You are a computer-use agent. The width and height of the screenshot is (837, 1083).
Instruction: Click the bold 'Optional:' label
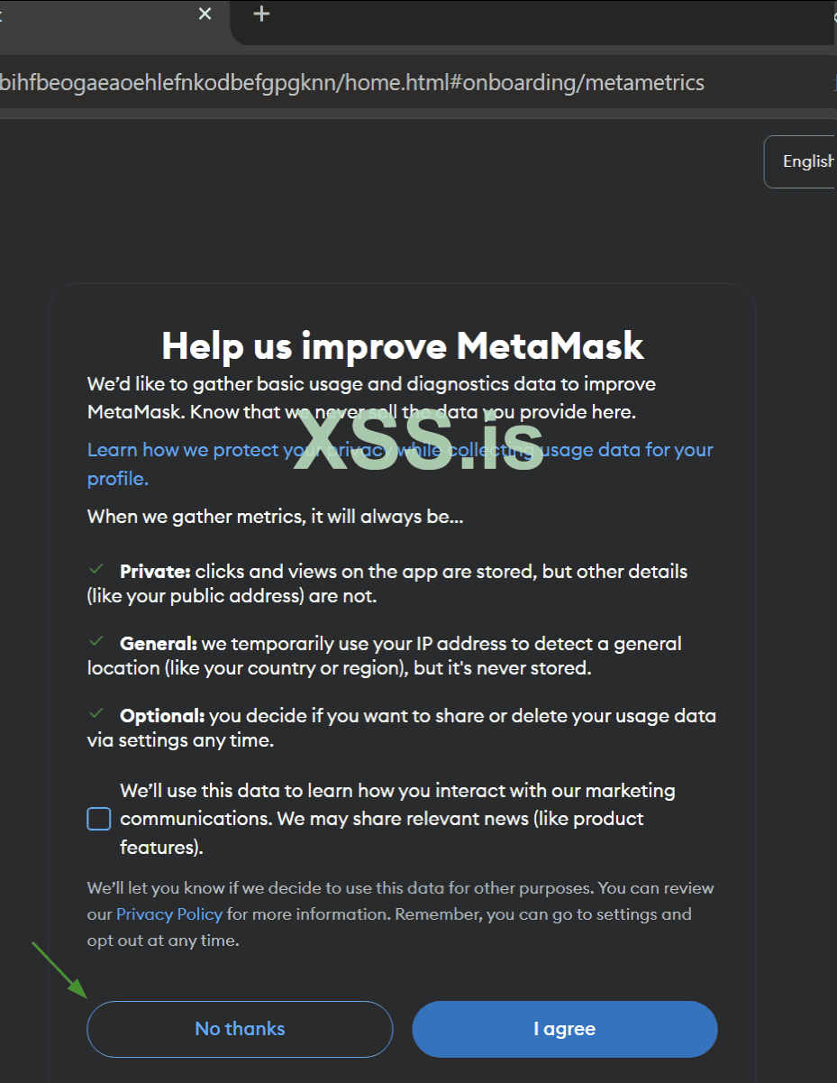coord(162,716)
